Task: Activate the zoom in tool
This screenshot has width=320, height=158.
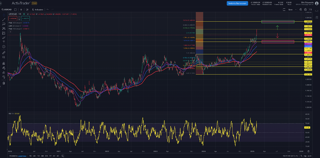Action: tap(4, 57)
